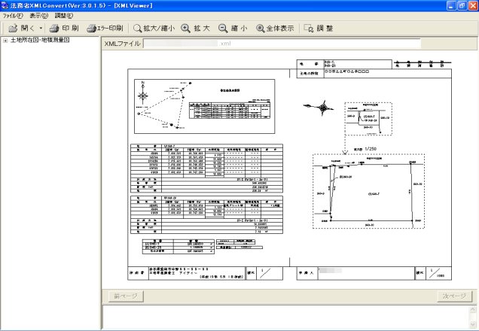Open the 調整(E) menu

click(64, 16)
